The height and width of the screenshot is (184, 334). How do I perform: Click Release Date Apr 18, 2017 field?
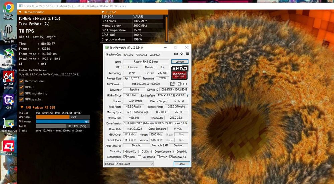click(x=132, y=78)
